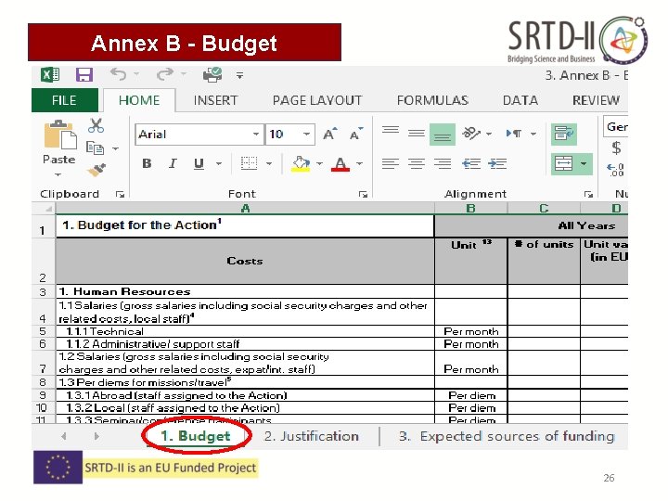The image size is (668, 501).
Task: Open fill color dropdown arrow
Action: pyautogui.click(x=319, y=163)
